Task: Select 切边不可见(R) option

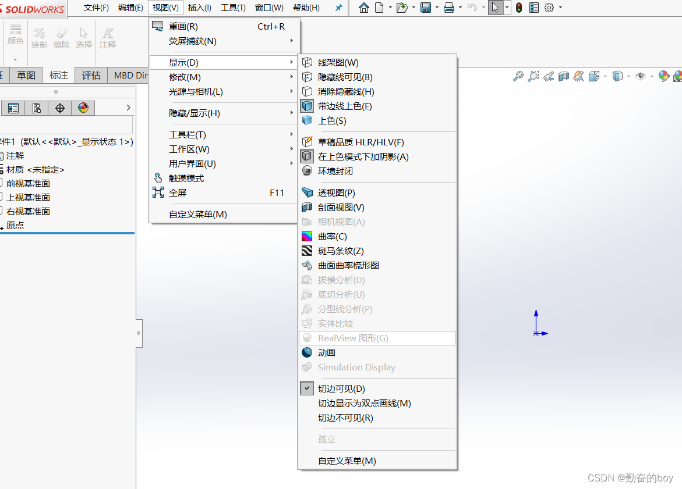Action: coord(377,418)
